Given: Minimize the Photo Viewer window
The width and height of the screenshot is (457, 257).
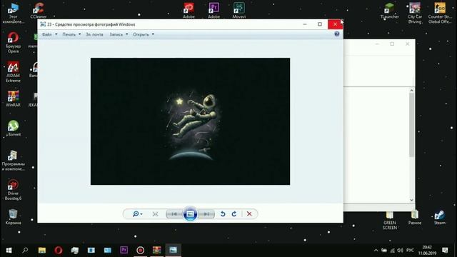Looking at the screenshot, I should [x=305, y=24].
